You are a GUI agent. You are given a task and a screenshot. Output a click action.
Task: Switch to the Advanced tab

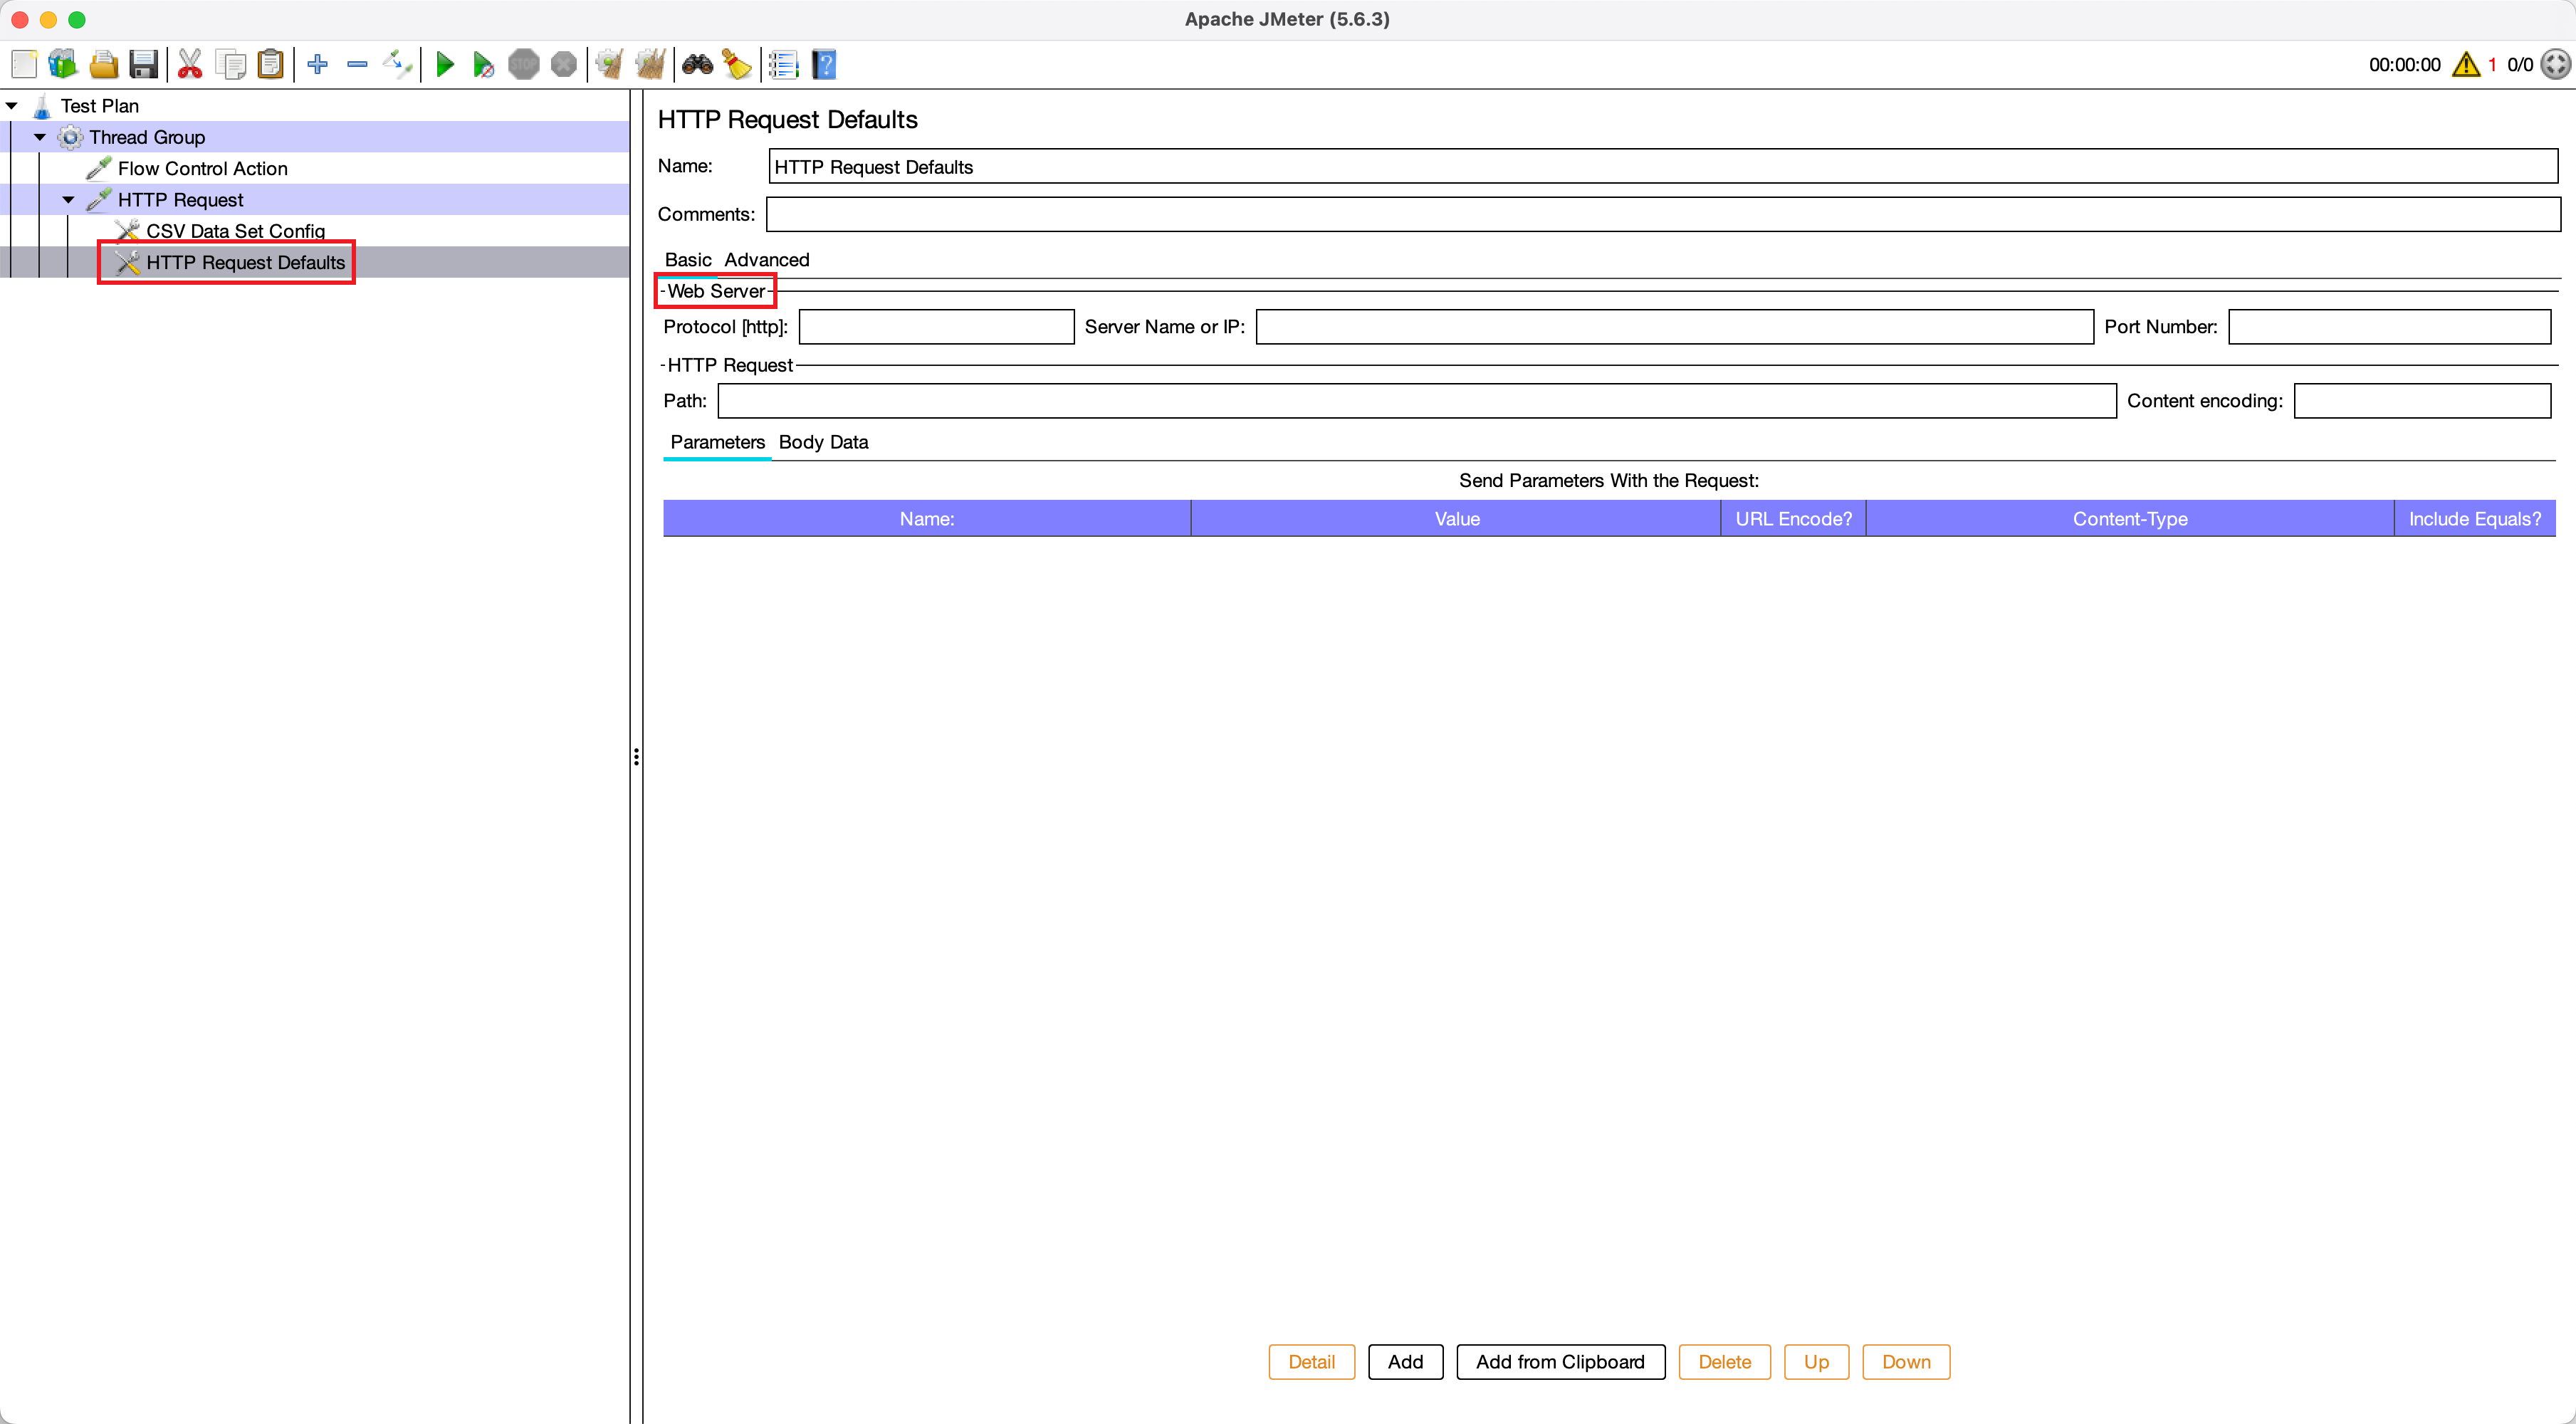(x=766, y=260)
